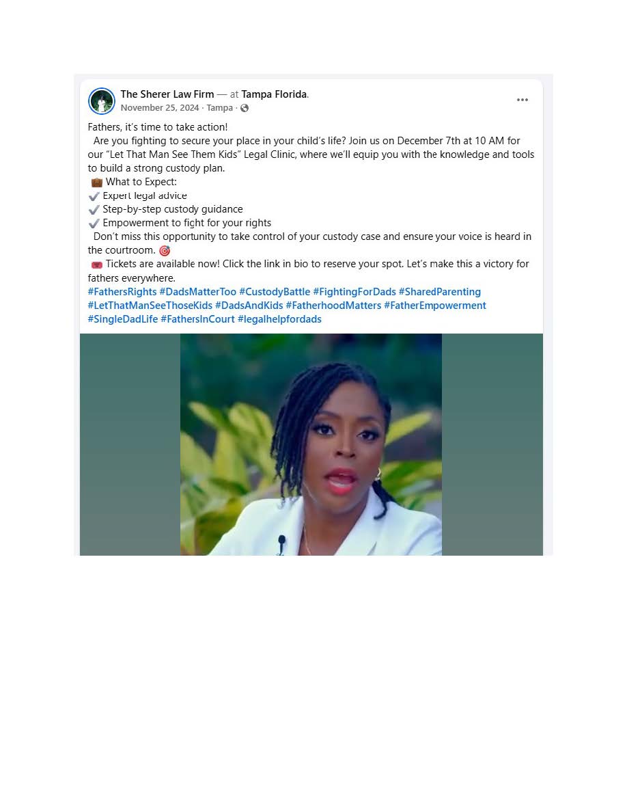Open the #LetThatManSeeThoseKids hashtag
The width and height of the screenshot is (627, 812).
[x=150, y=306]
